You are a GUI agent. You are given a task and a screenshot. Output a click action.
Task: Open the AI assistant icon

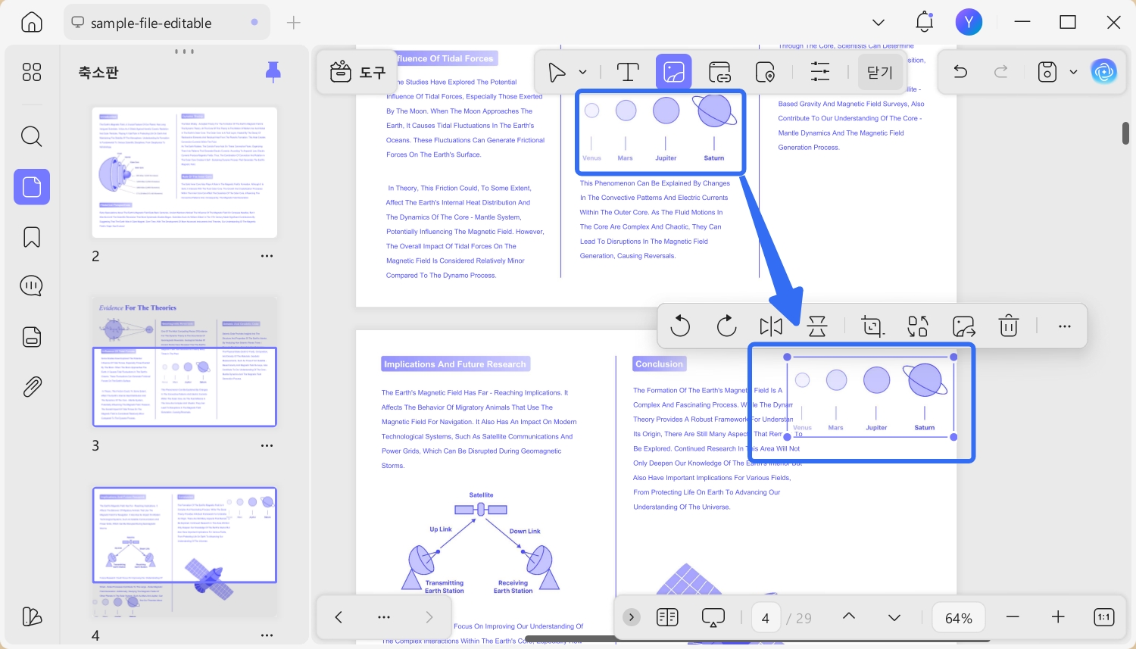1104,72
